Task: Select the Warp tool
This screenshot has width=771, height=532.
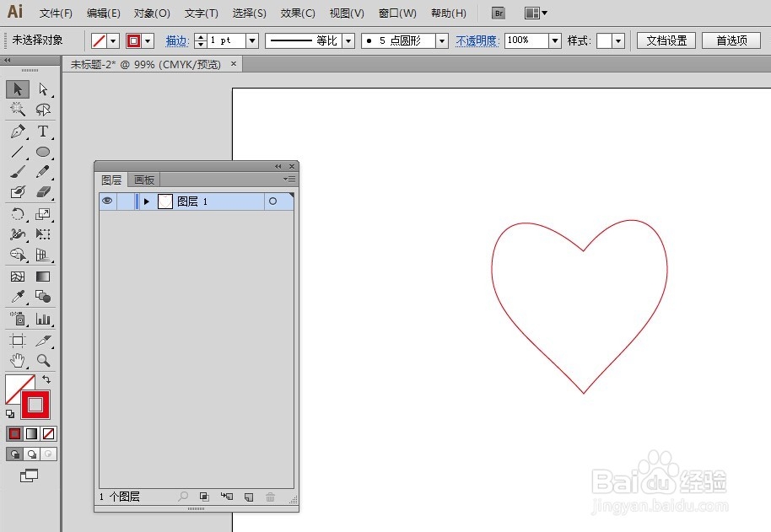Action: [x=18, y=234]
